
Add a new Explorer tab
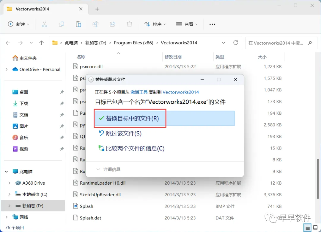[97, 9]
